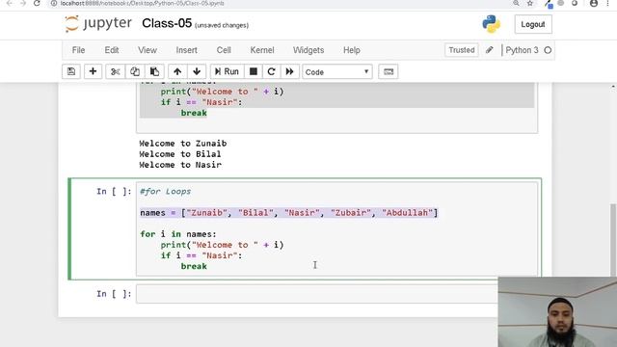Open the Insert menu

point(186,50)
